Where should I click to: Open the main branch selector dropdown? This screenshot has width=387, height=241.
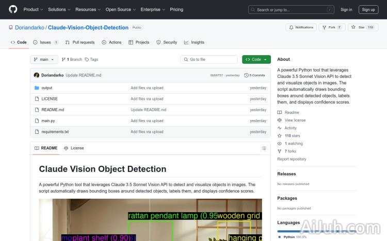(x=44, y=59)
